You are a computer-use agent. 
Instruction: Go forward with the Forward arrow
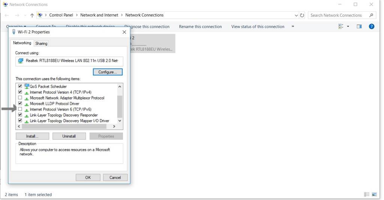click(x=17, y=15)
